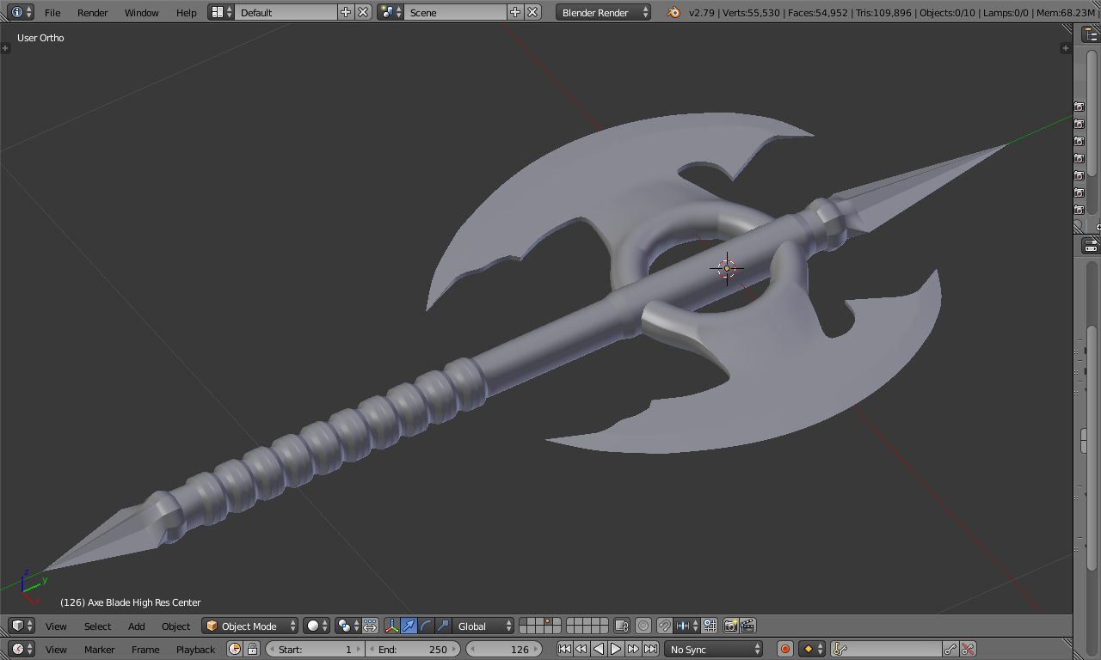Image resolution: width=1101 pixels, height=660 pixels.
Task: Open the Timeline editor type selector
Action: click(x=22, y=649)
